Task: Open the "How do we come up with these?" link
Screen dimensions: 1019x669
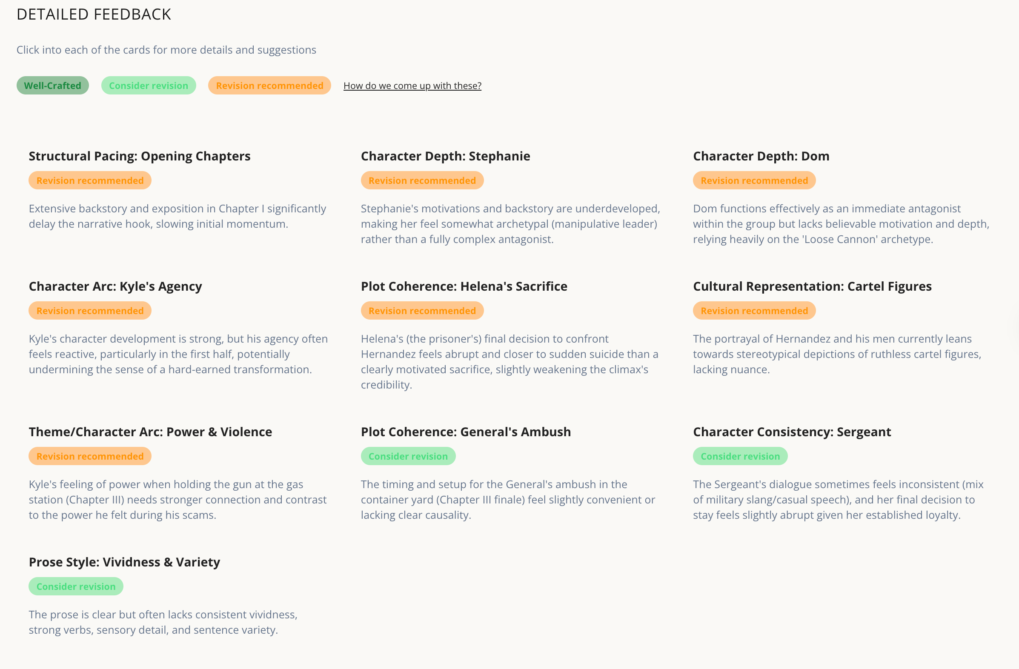Action: coord(412,86)
